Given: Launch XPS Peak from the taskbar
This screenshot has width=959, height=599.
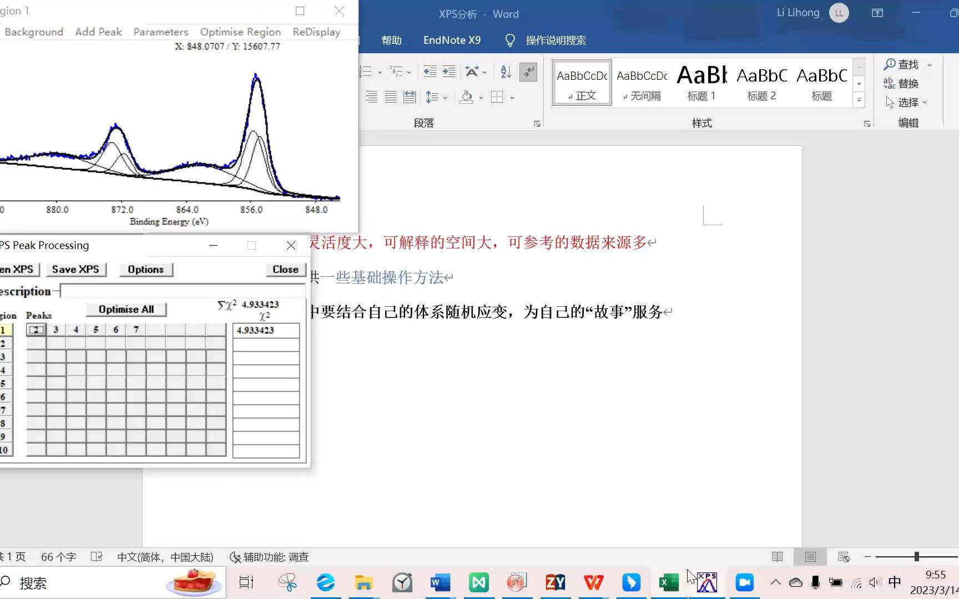Looking at the screenshot, I should 706,582.
